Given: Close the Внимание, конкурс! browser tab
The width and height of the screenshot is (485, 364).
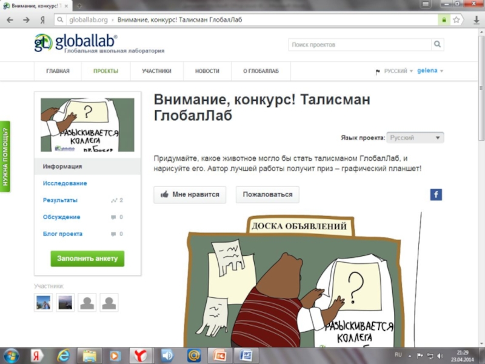Looking at the screenshot, I should 66,6.
